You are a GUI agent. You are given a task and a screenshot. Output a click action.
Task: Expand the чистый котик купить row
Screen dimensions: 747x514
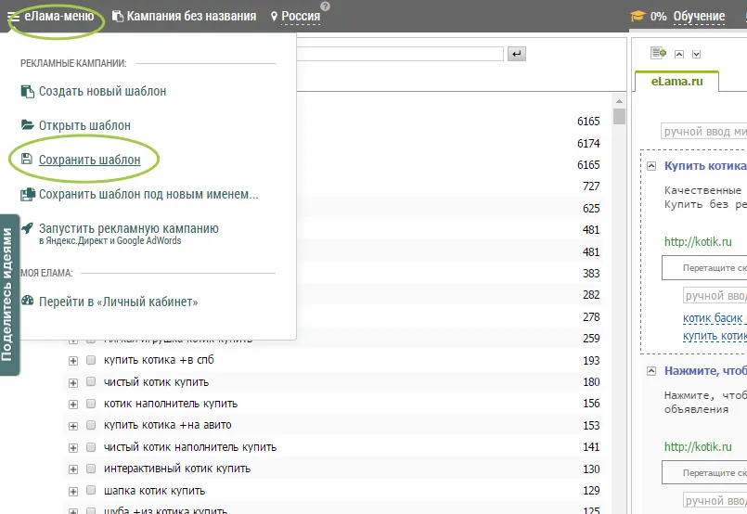point(73,382)
